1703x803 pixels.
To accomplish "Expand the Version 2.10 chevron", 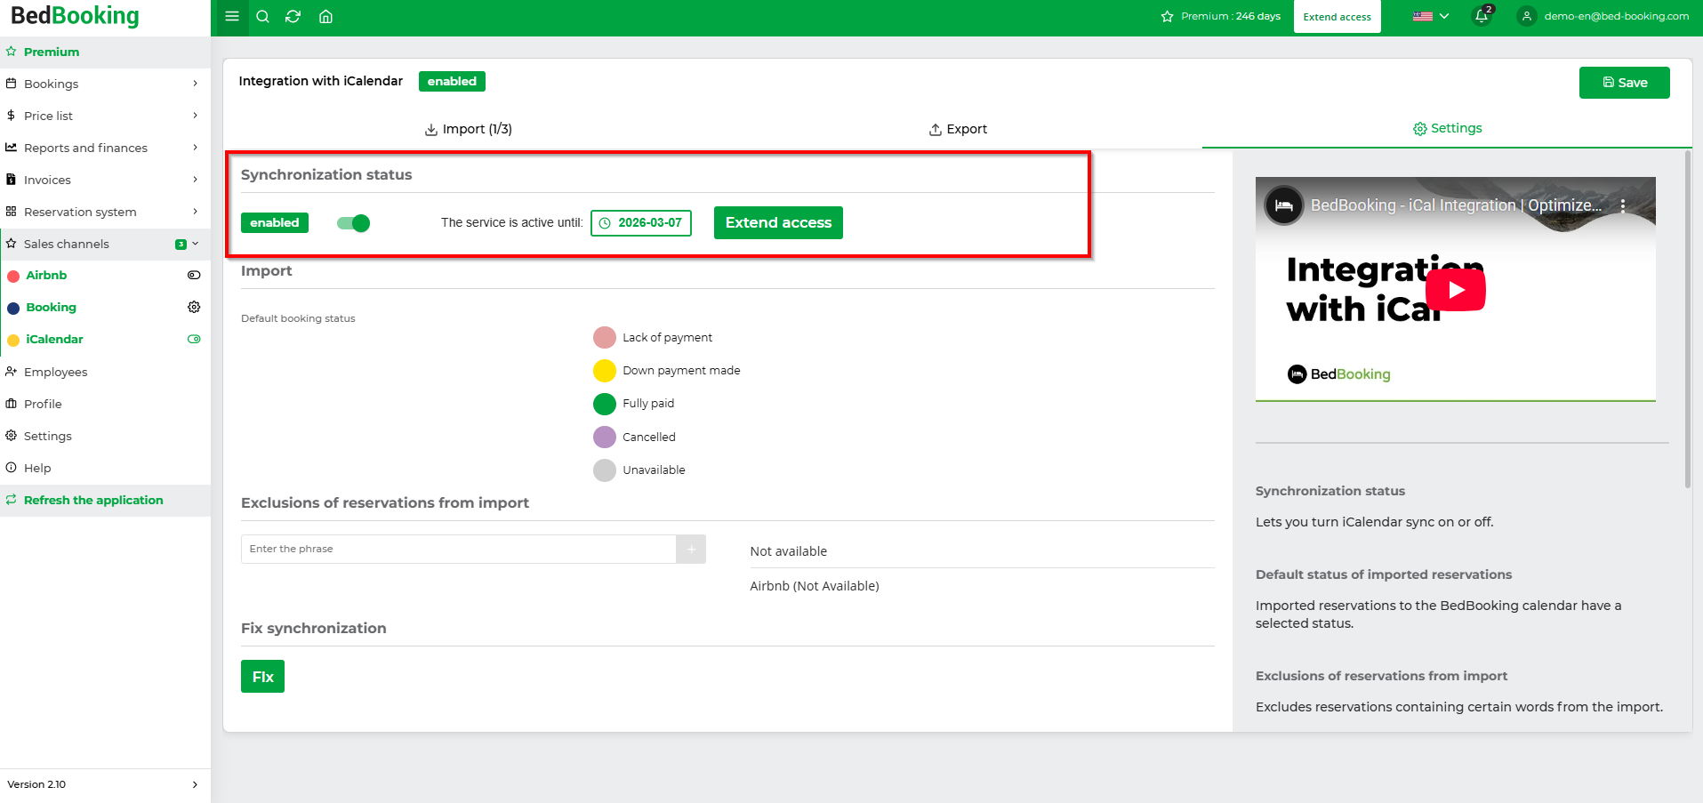I will click(195, 784).
